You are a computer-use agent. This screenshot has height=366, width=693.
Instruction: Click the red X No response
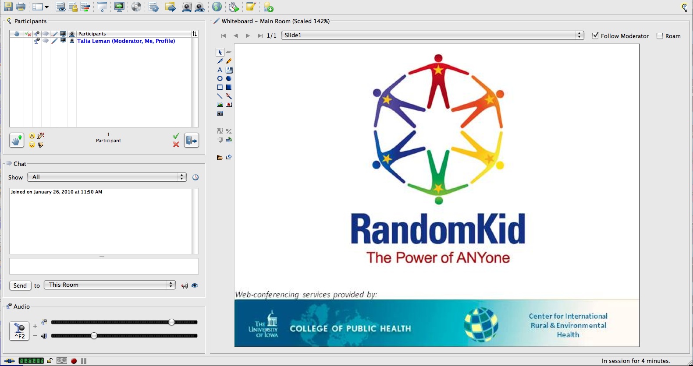coord(176,144)
